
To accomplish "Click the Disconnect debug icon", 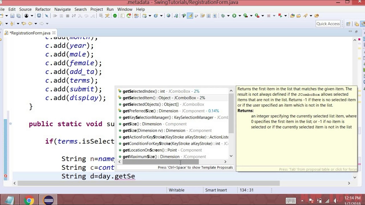I will click(x=74, y=16).
